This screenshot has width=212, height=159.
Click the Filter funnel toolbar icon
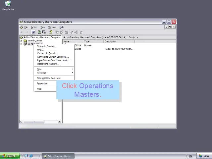click(x=71, y=32)
